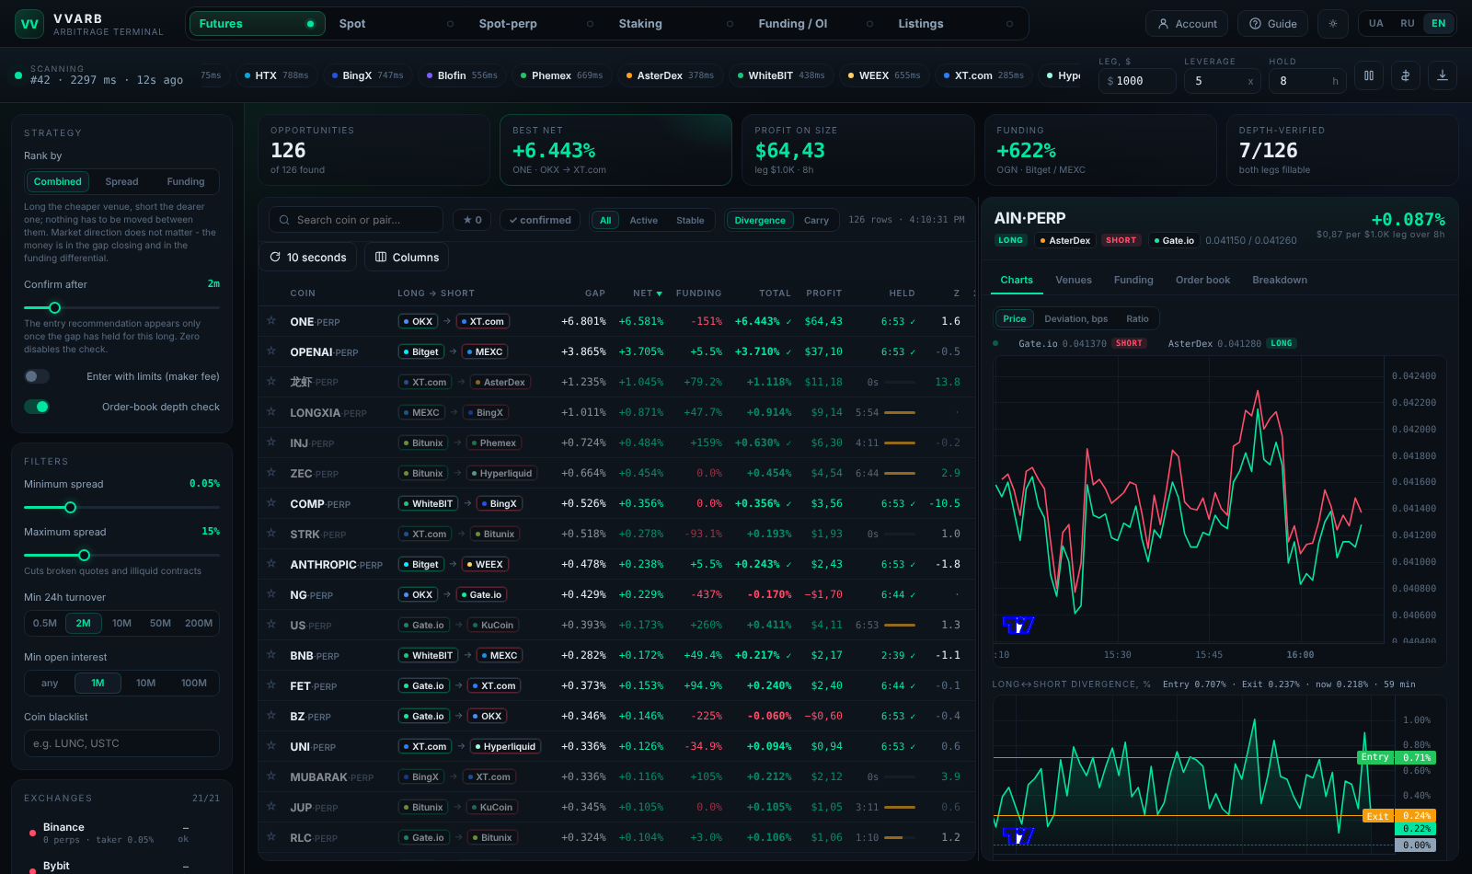Adjust the Confirm after slider handle

(54, 307)
